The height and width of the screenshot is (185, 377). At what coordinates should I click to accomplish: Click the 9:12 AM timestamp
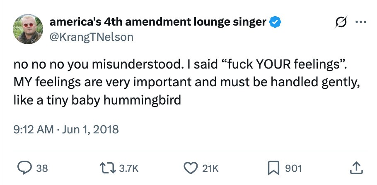34,130
